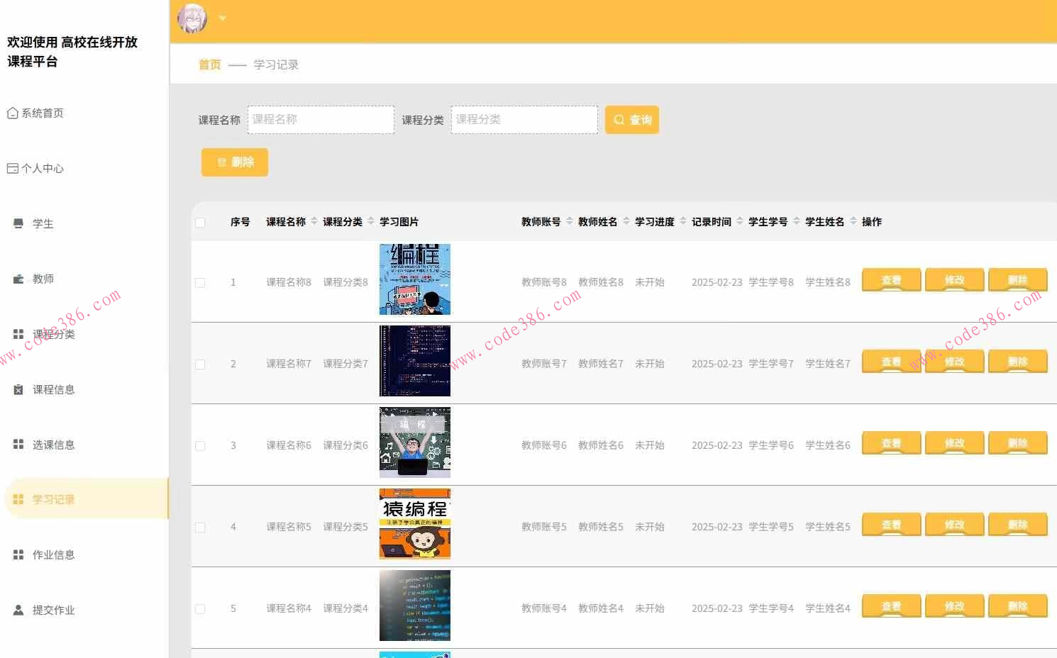Click the 提交作业 sidebar icon
1057x658 pixels.
click(x=17, y=609)
